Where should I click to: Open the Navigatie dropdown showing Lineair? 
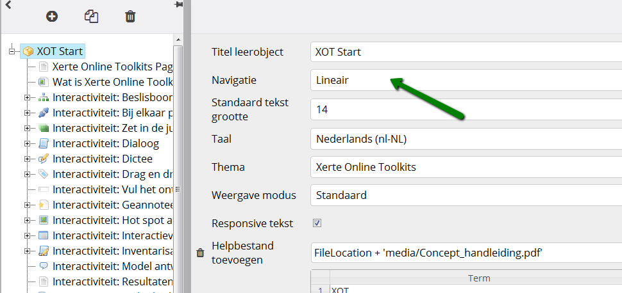[x=466, y=81]
